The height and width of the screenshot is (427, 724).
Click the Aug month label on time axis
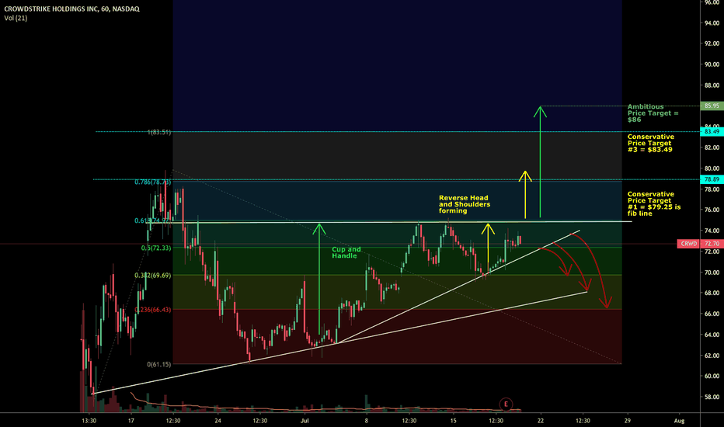pyautogui.click(x=679, y=421)
